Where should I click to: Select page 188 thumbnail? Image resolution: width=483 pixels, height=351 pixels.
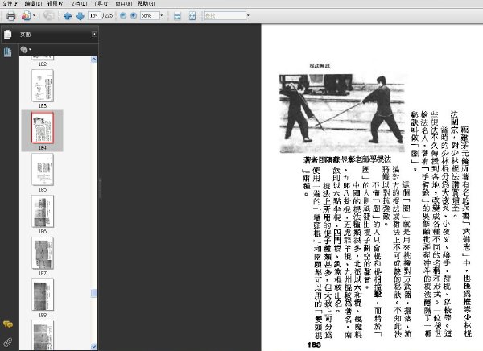[43, 295]
